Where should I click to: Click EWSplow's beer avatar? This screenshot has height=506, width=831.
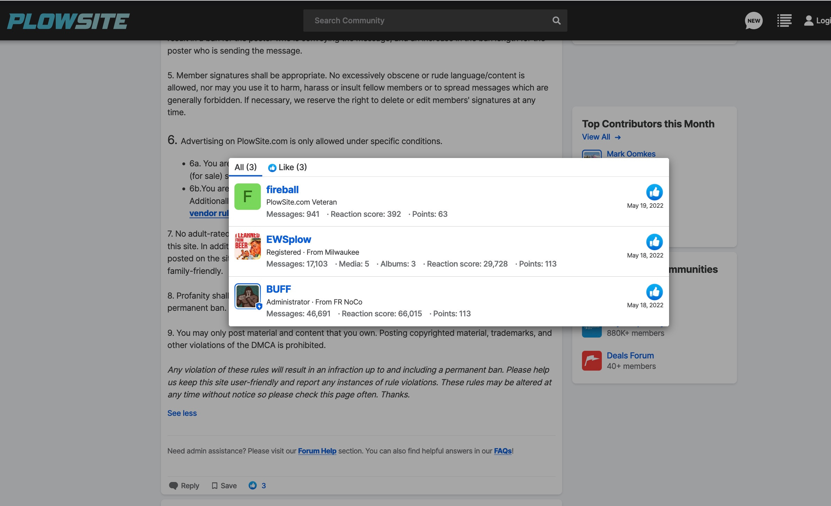(247, 246)
